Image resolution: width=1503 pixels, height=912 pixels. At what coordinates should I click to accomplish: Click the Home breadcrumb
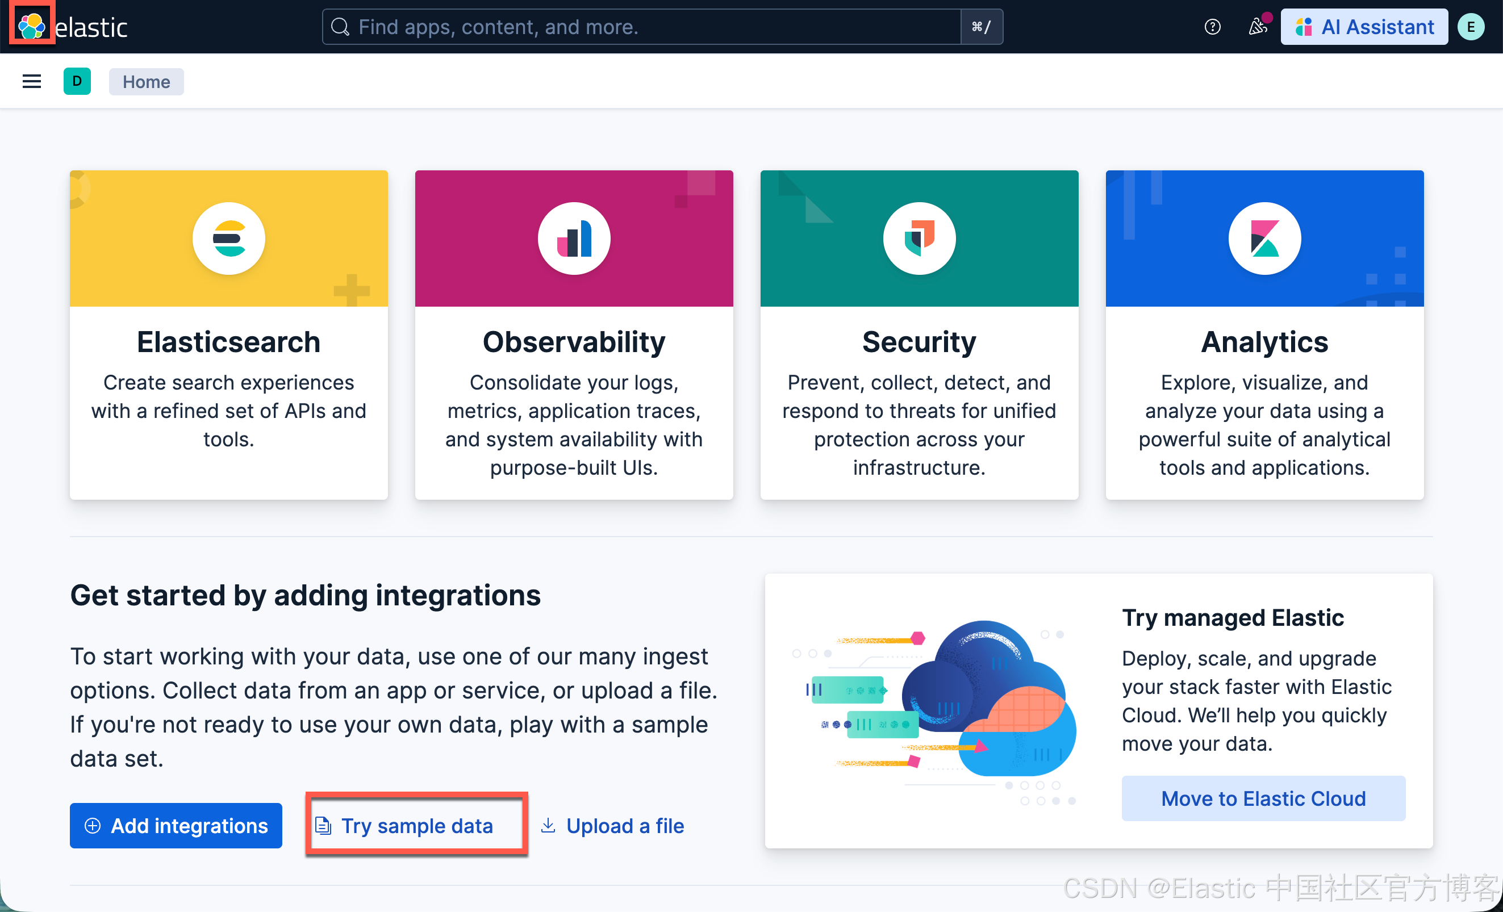click(x=146, y=82)
